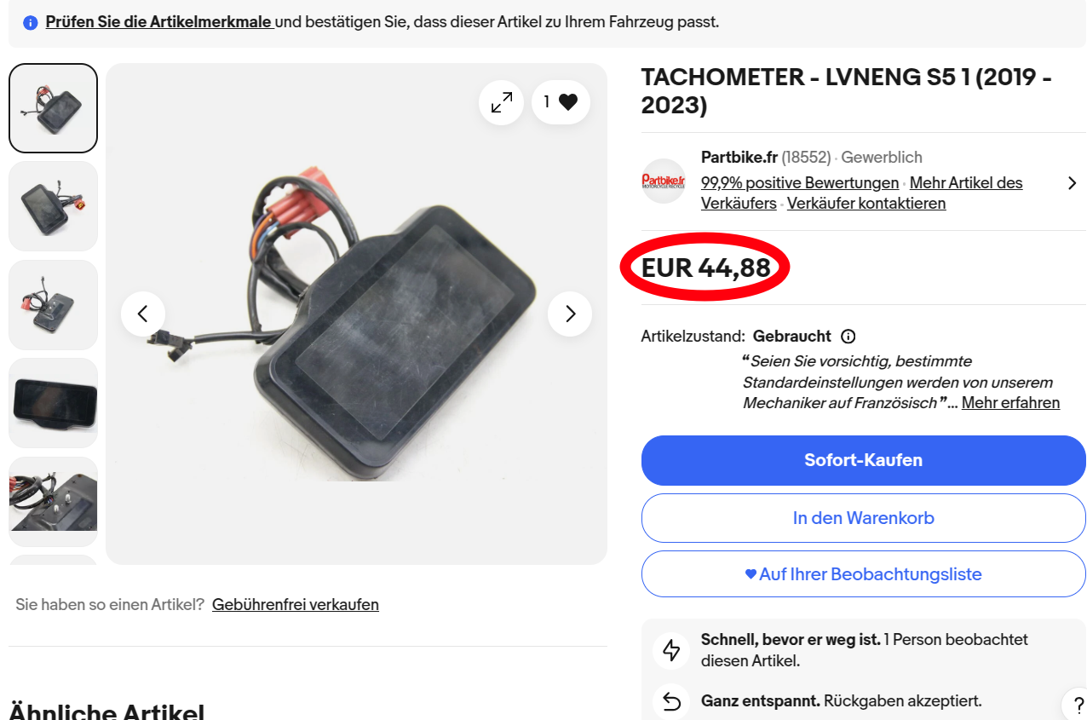Show the previous product image arrow
Image resolution: width=1087 pixels, height=720 pixels.
[x=143, y=314]
